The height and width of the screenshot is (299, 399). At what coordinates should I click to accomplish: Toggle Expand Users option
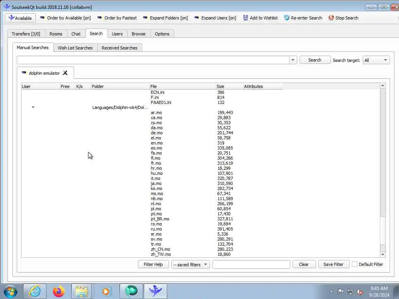click(215, 18)
